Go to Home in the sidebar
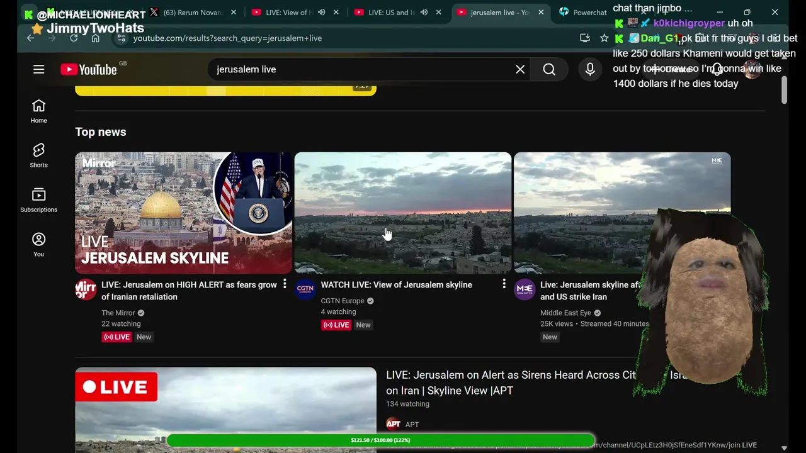This screenshot has width=806, height=453. (38, 111)
